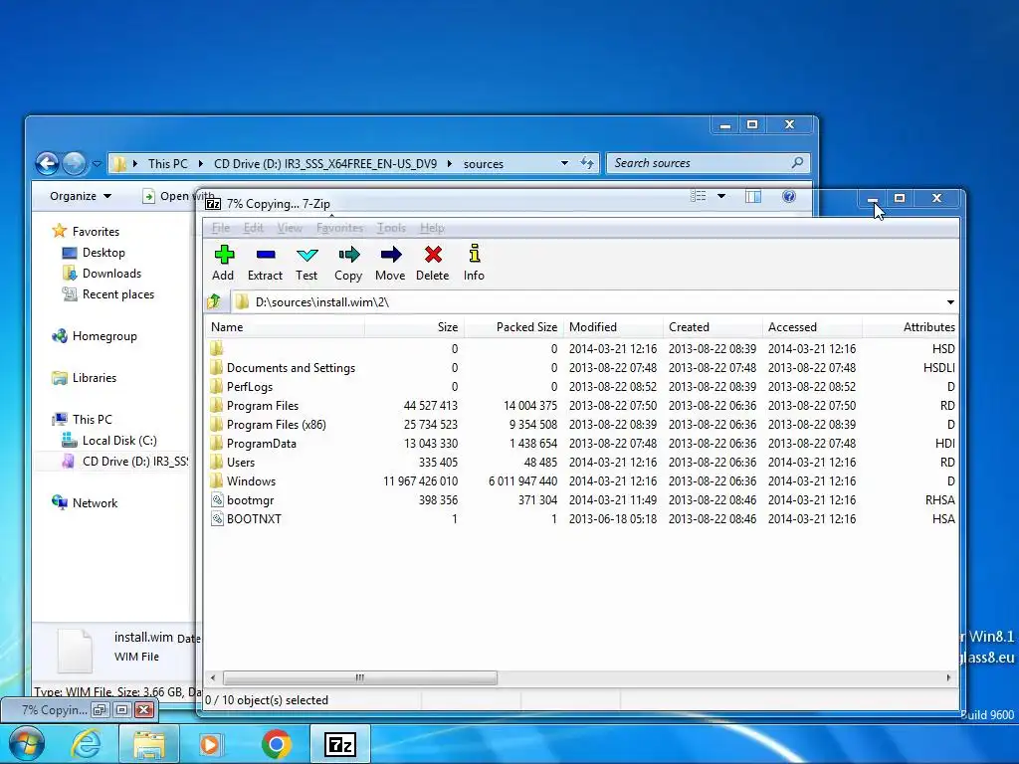This screenshot has height=764, width=1019.
Task: Select the PerfLogs folder row
Action: tap(581, 387)
